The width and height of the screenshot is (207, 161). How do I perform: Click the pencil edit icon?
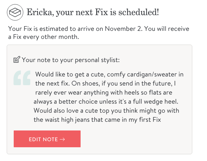[16, 60]
